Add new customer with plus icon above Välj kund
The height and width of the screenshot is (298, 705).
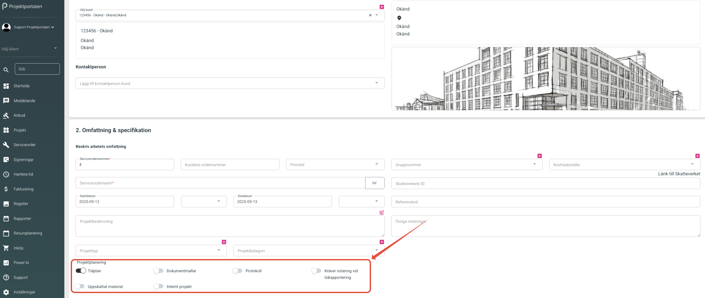pos(382,7)
